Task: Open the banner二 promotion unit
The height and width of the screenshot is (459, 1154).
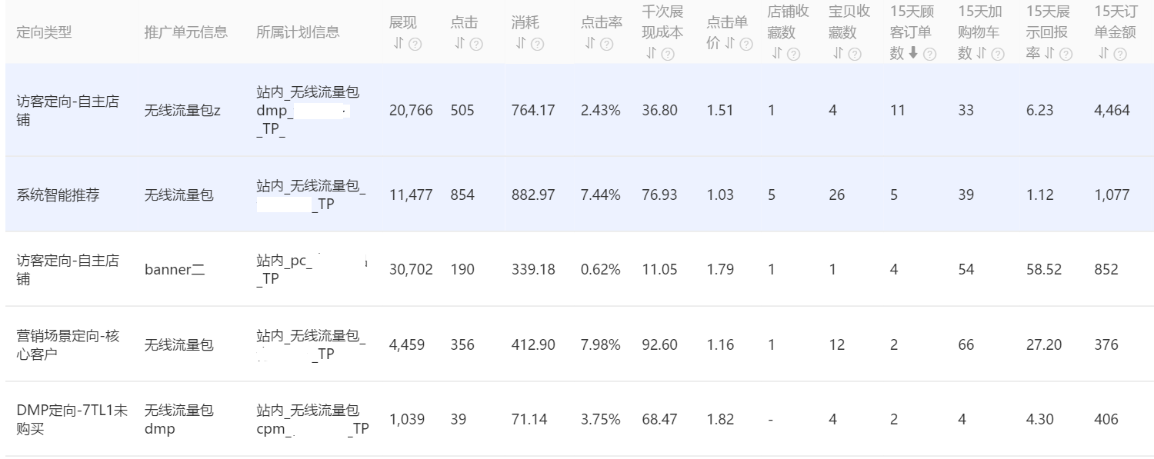Action: click(175, 270)
